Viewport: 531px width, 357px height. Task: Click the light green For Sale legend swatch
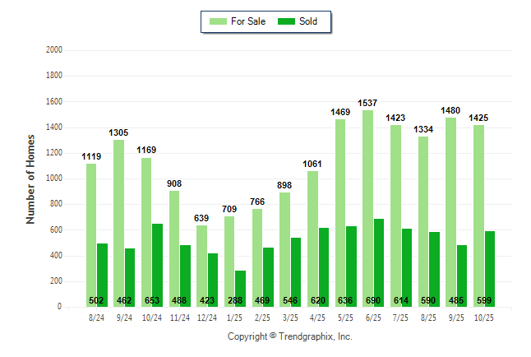219,21
